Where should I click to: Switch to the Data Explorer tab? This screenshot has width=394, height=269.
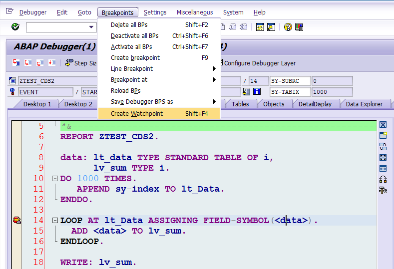364,104
